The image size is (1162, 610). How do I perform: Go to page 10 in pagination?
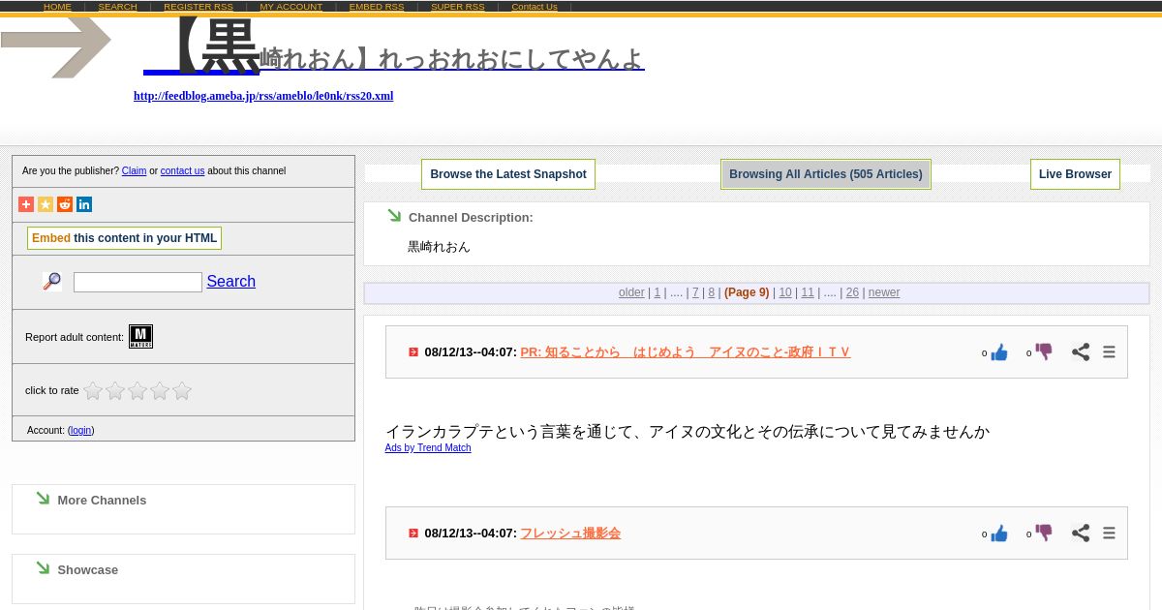(x=785, y=292)
